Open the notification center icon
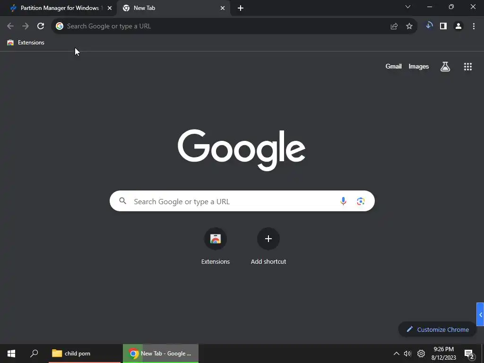The width and height of the screenshot is (484, 363). tap(469, 354)
